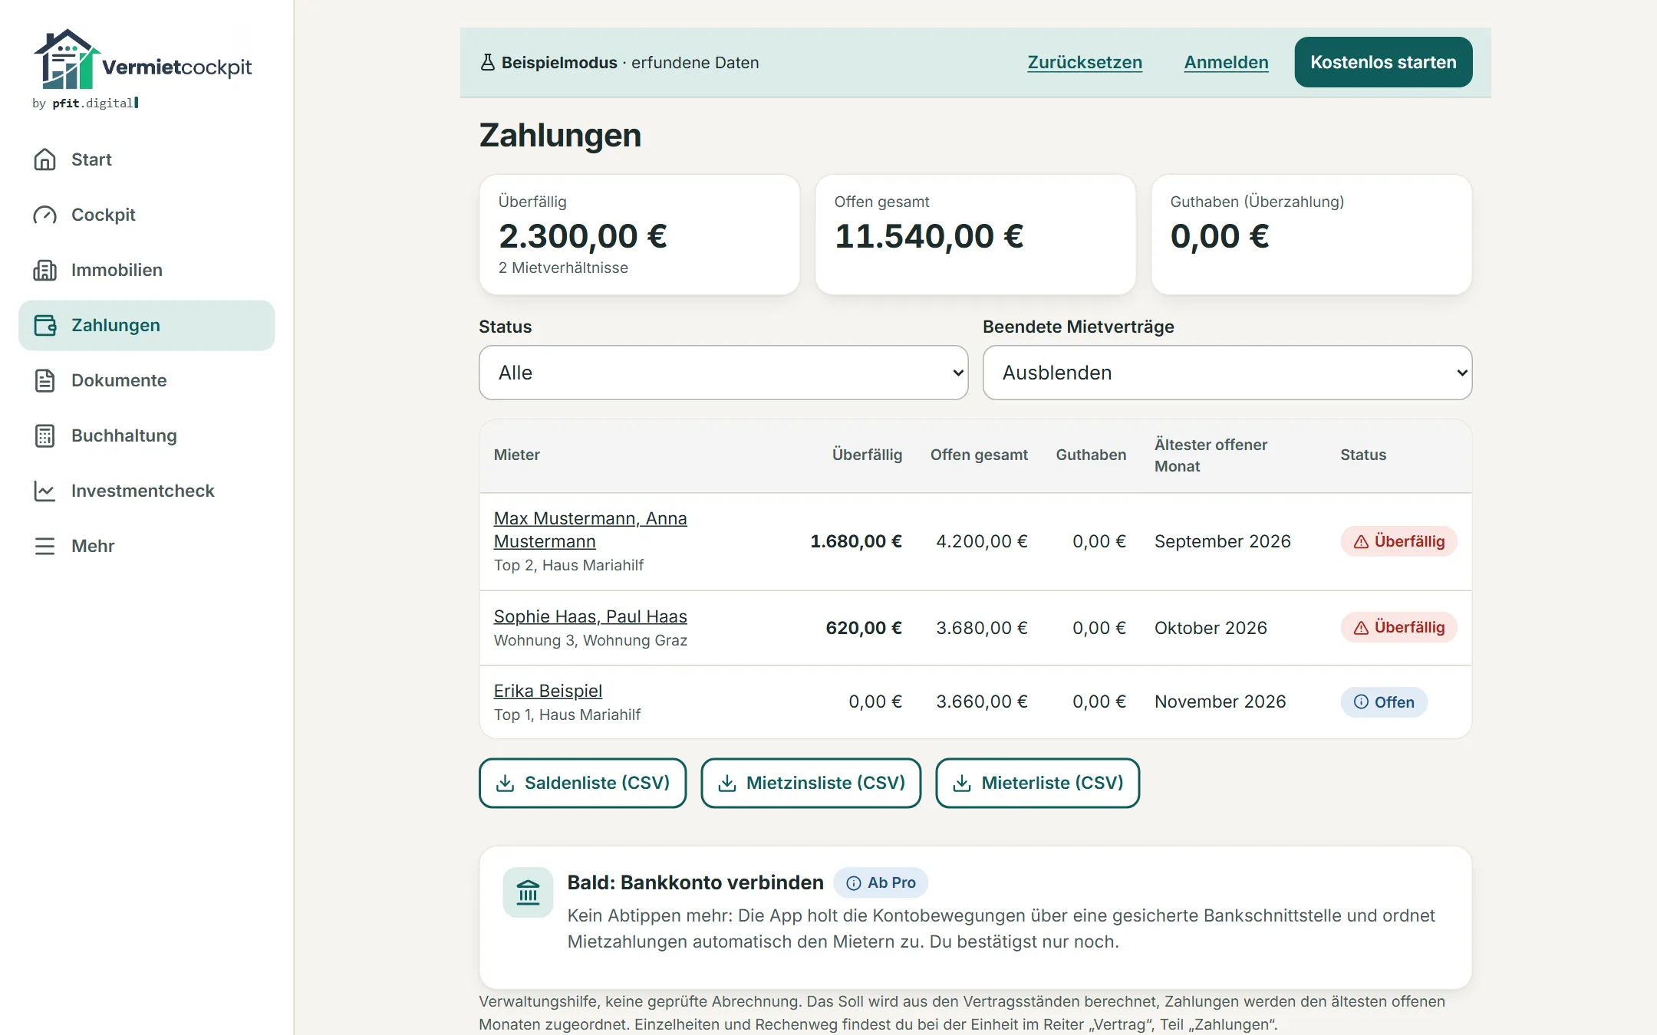Click the Beispielmodus flask icon
The image size is (1657, 1035).
tap(487, 62)
